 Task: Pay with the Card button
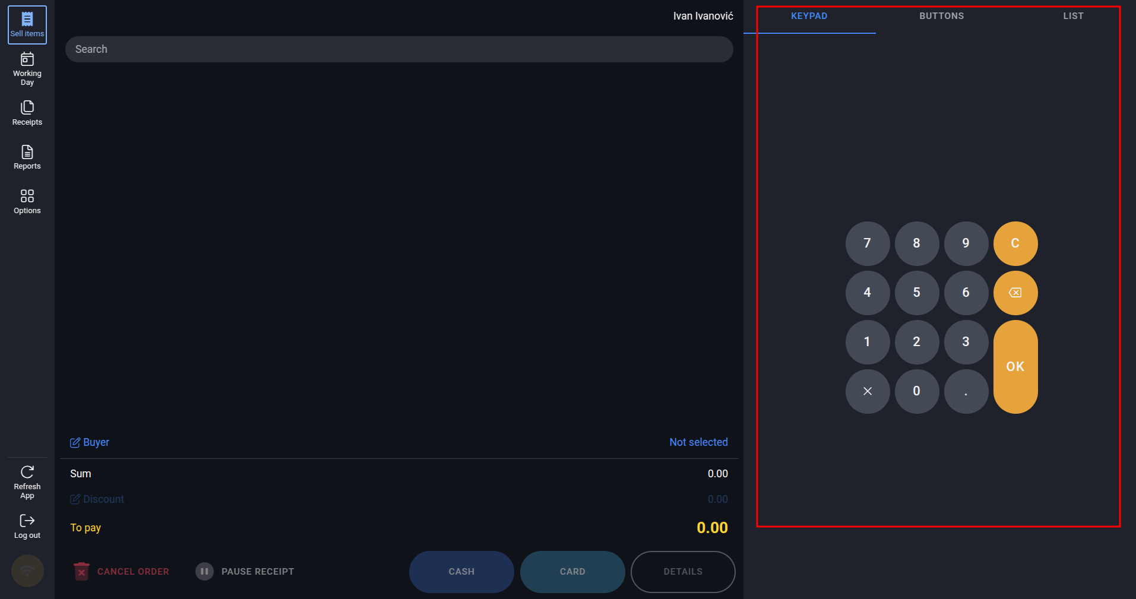[x=572, y=572]
